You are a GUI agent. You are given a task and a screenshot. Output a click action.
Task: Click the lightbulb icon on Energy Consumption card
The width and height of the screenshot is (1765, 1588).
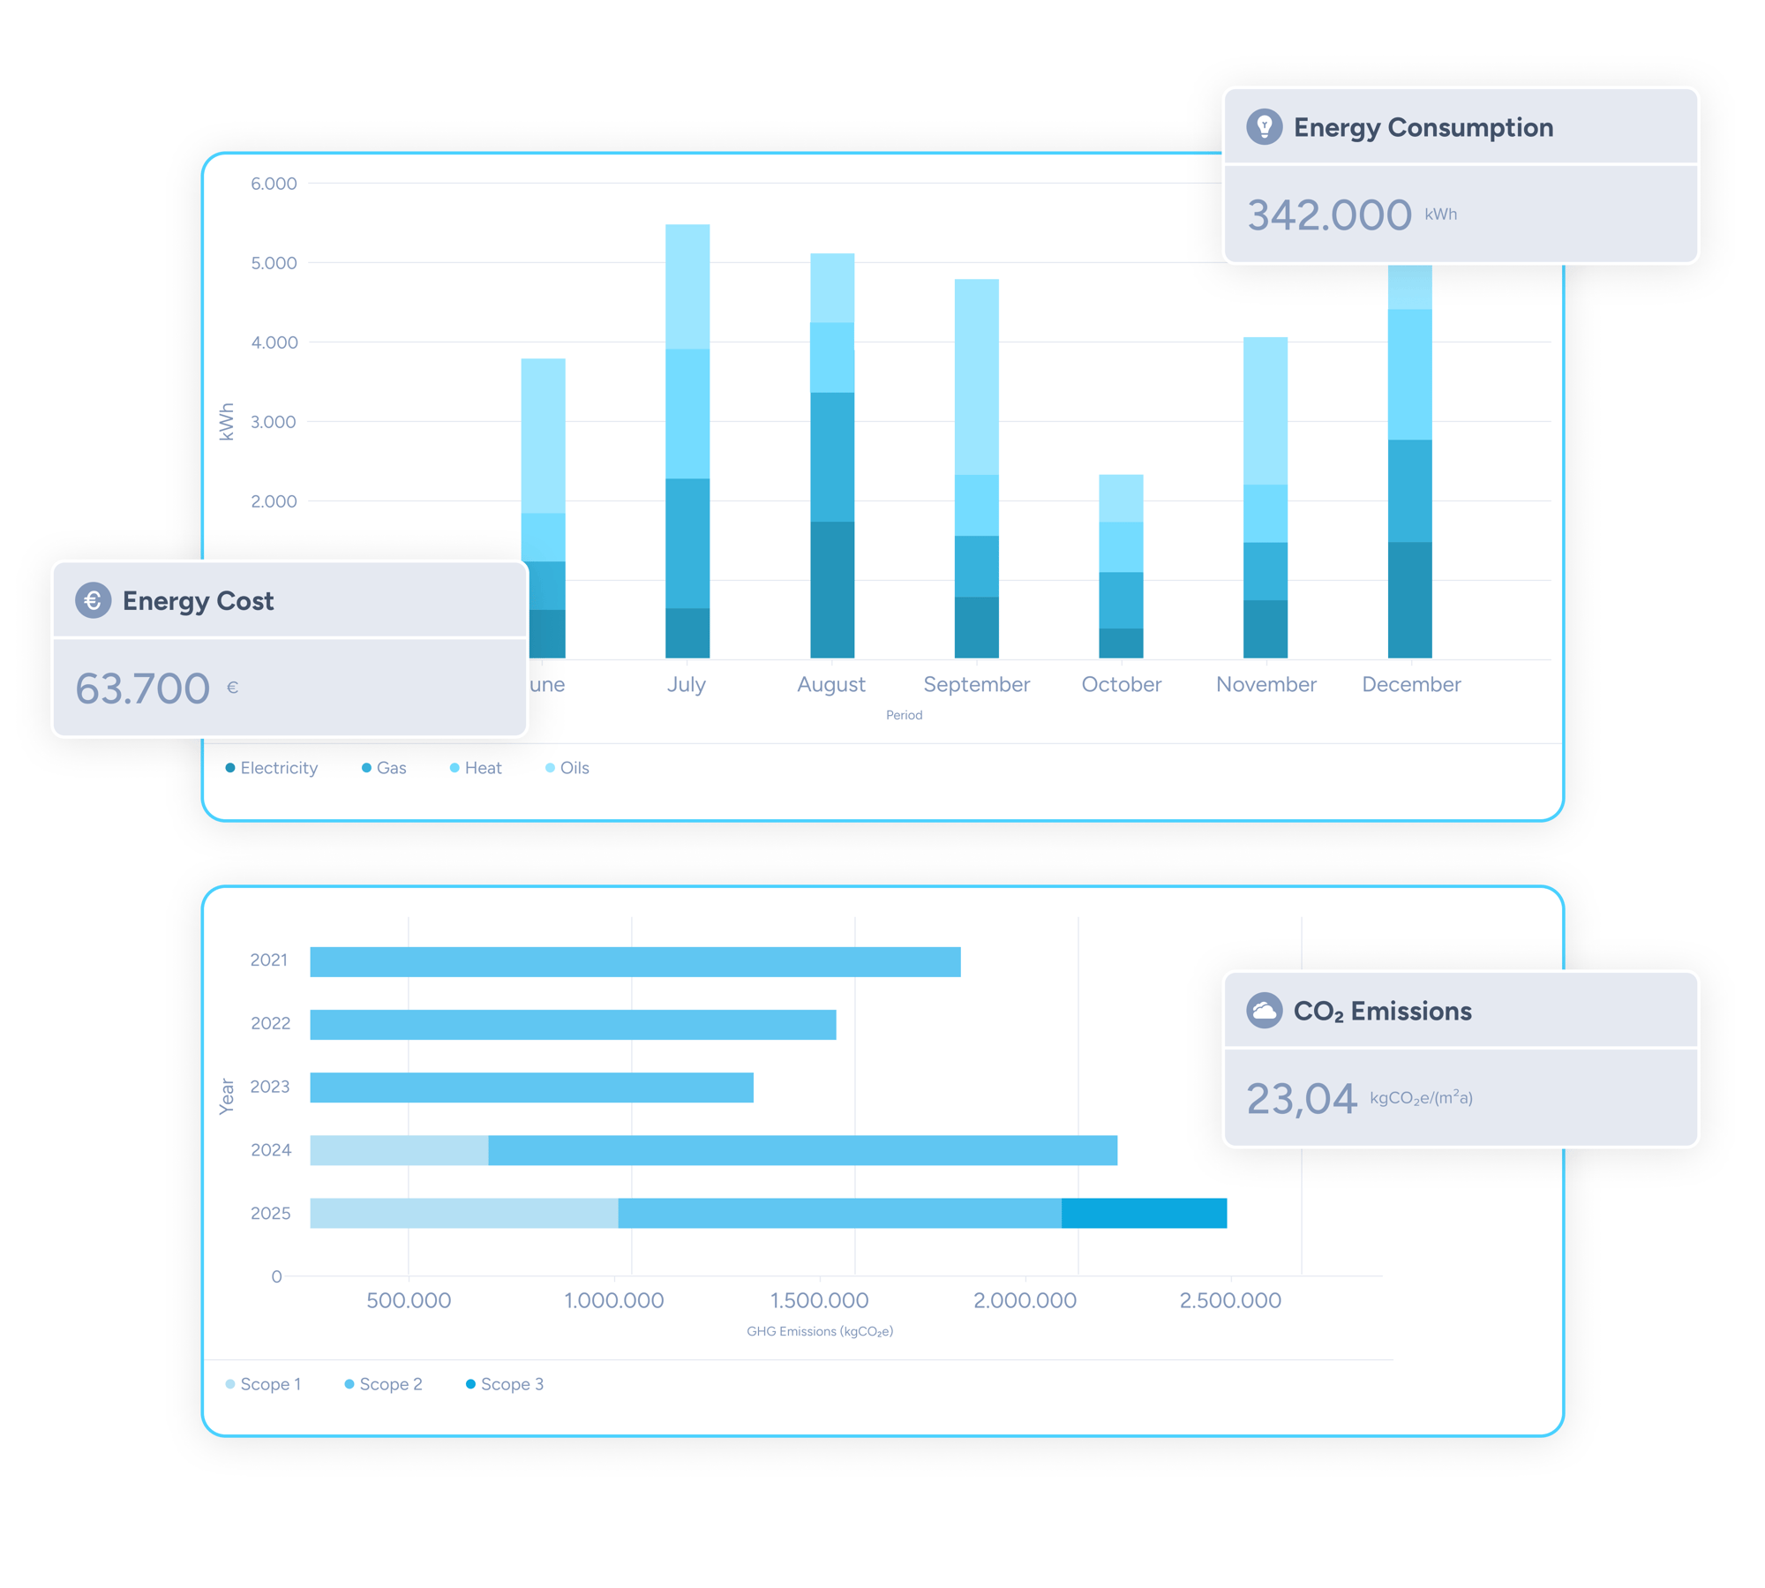[1265, 127]
